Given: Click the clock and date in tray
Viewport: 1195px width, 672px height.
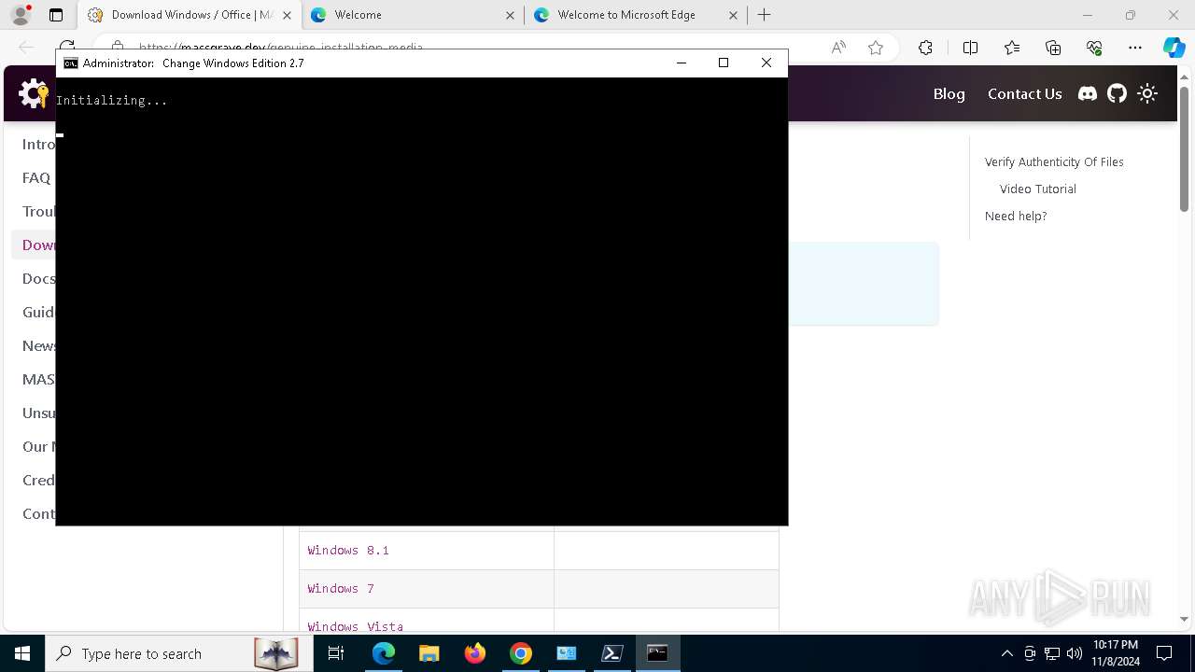Looking at the screenshot, I should point(1115,653).
